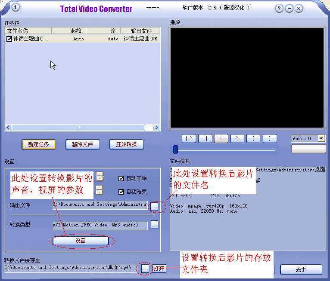Open help with the question mark button
Viewport: 330px width, 281px height.
(x=279, y=9)
